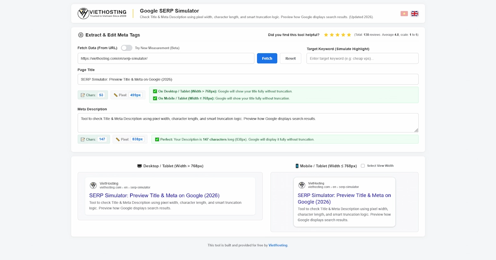The image size is (496, 260).
Task: Switch language to Vietnamese flag
Action: pos(404,14)
